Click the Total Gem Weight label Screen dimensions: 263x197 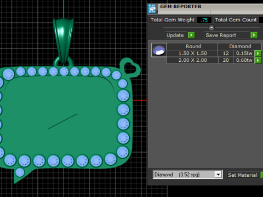pyautogui.click(x=173, y=20)
